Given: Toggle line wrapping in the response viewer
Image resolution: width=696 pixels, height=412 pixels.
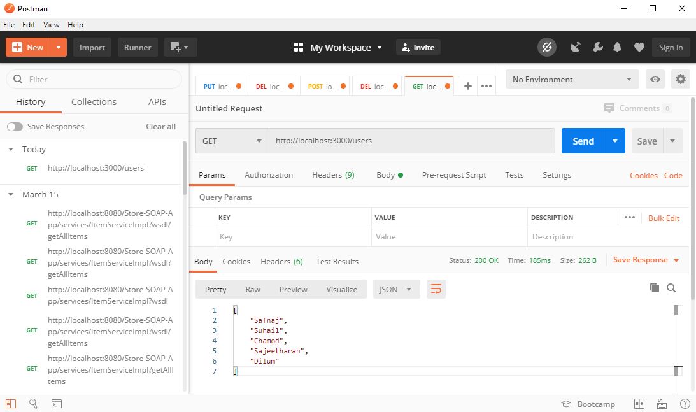Looking at the screenshot, I should (x=436, y=288).
